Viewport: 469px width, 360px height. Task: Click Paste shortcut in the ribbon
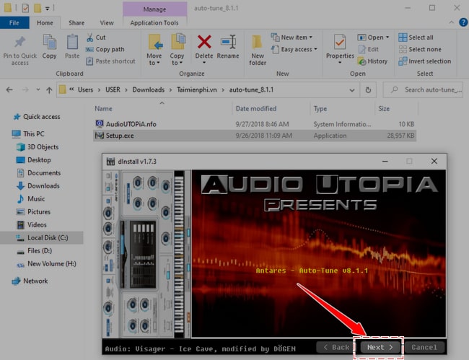tap(110, 61)
